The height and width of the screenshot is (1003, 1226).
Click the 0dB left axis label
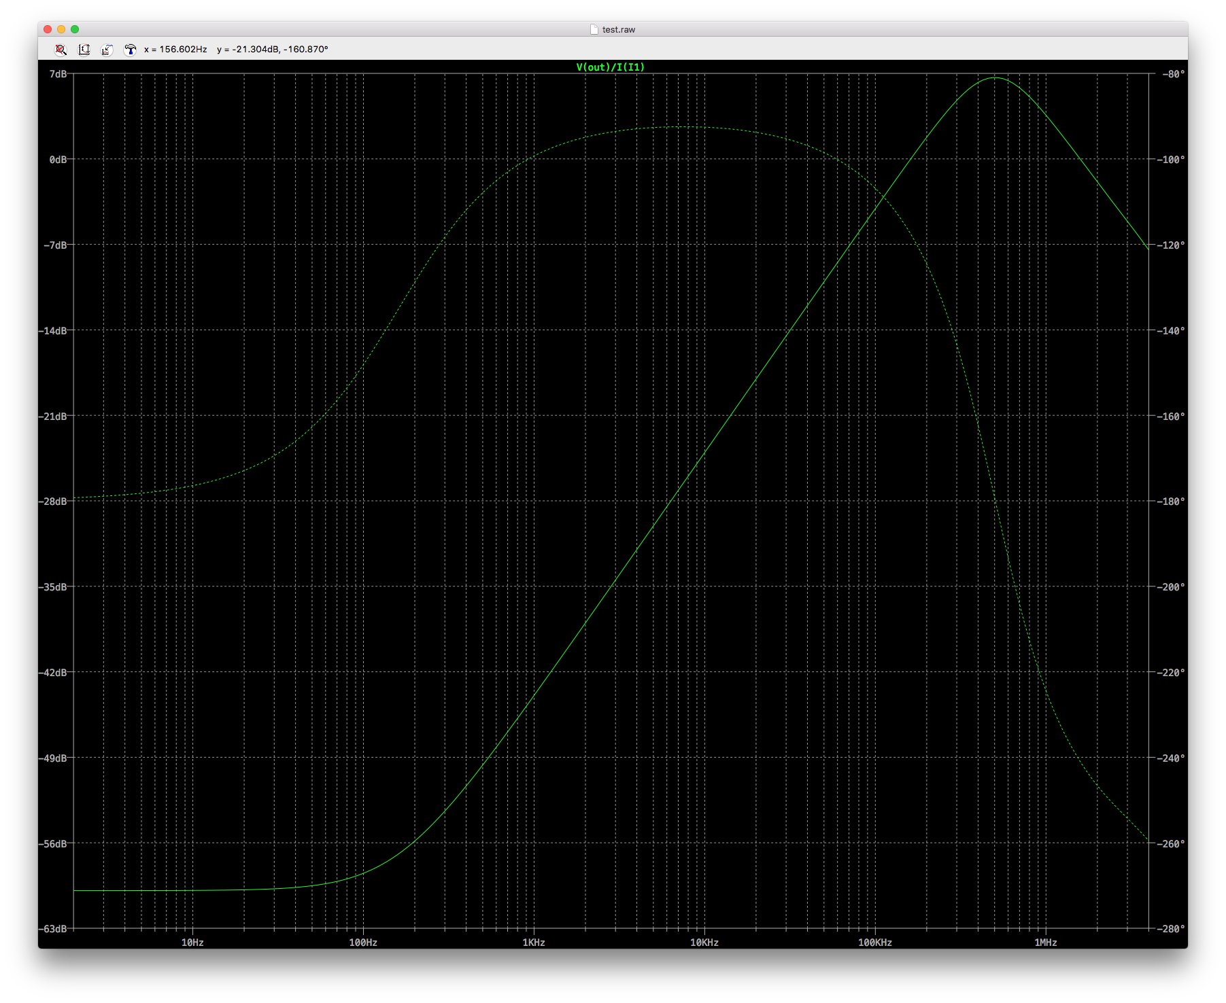(x=58, y=160)
